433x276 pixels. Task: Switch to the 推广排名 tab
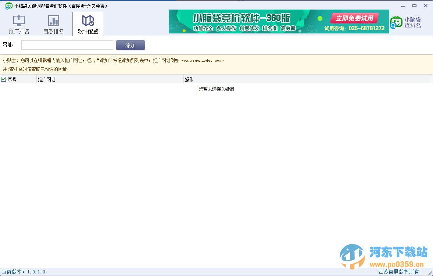18,24
